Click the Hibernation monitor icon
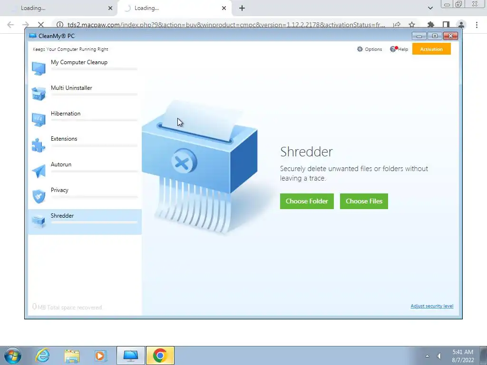The image size is (487, 365). (39, 120)
